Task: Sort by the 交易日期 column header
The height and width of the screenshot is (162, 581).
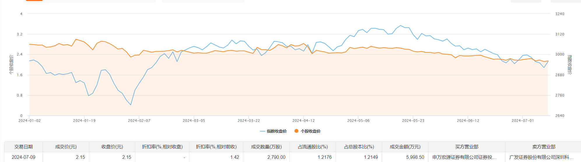Action: [x=24, y=147]
